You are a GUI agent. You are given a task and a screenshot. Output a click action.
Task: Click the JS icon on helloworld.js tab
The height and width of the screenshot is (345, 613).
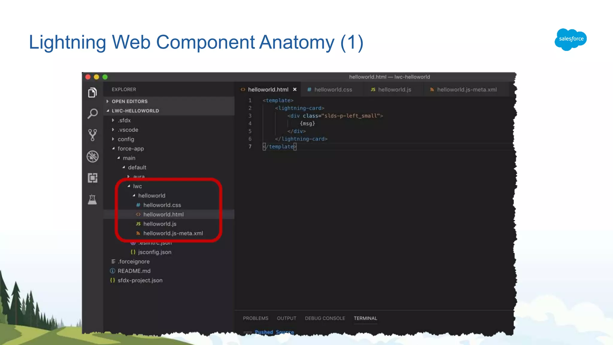(373, 90)
